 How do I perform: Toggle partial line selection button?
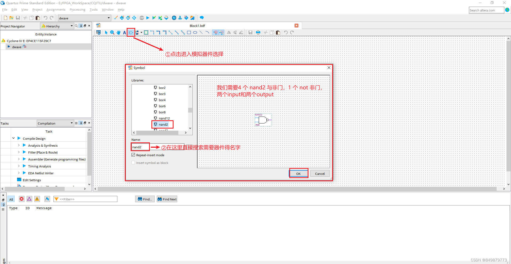pyautogui.click(x=221, y=32)
